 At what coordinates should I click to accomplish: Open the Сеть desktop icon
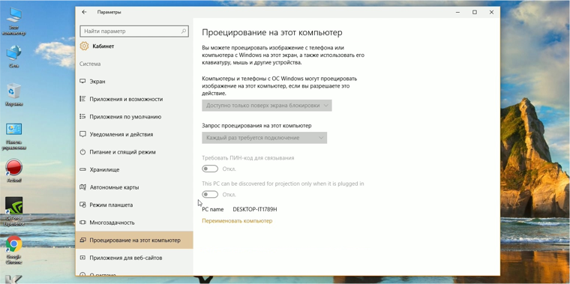click(13, 56)
